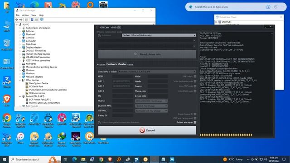
Task: Open the Action menu in Device Manager
Action: 25,15
